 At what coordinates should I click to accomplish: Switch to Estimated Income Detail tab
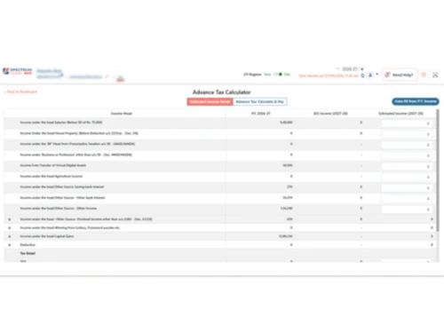click(210, 101)
